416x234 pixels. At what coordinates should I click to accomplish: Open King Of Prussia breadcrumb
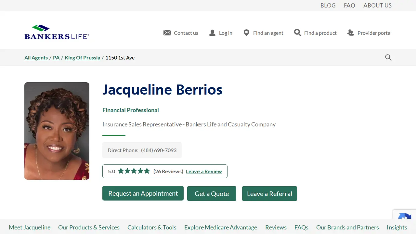(82, 58)
